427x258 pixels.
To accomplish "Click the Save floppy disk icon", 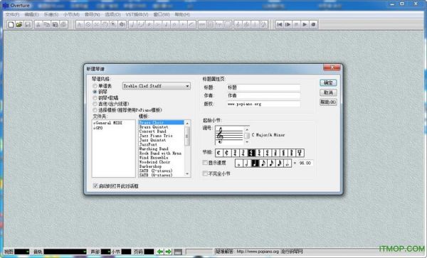I will 28,25.
